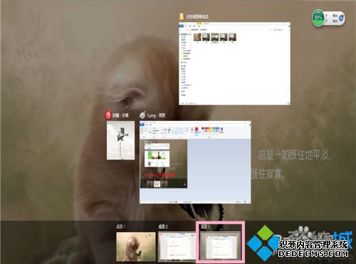This screenshot has width=356, height=264.
Task: Click the 桌面 2 label text
Action: point(163,227)
